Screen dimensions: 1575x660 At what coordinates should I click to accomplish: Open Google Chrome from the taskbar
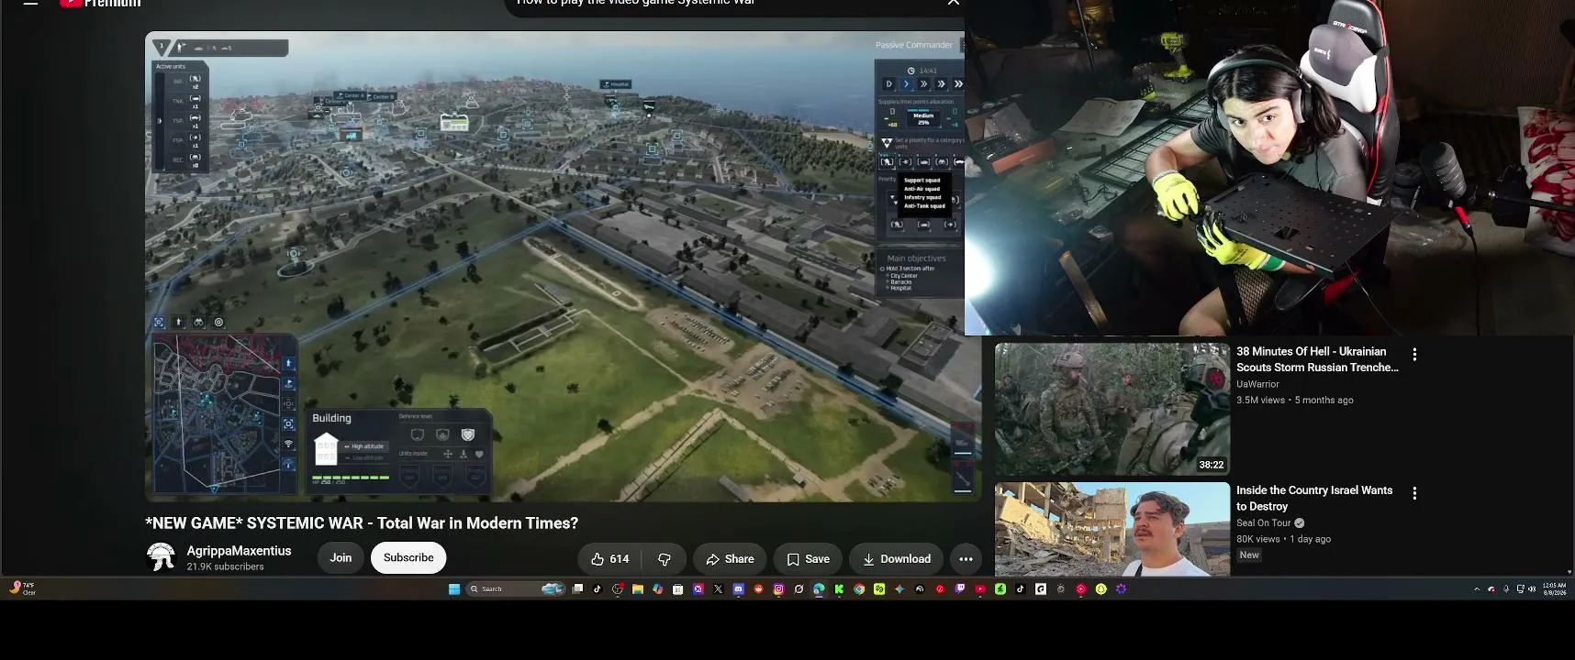(859, 589)
